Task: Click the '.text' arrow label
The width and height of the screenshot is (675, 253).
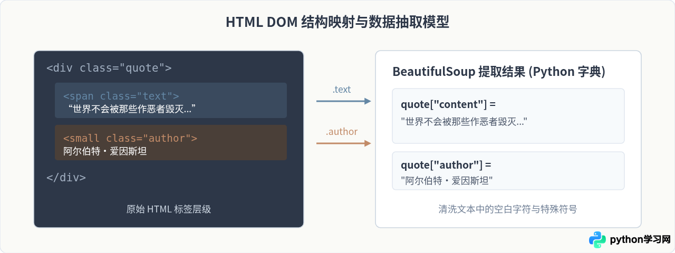Action: coord(342,90)
